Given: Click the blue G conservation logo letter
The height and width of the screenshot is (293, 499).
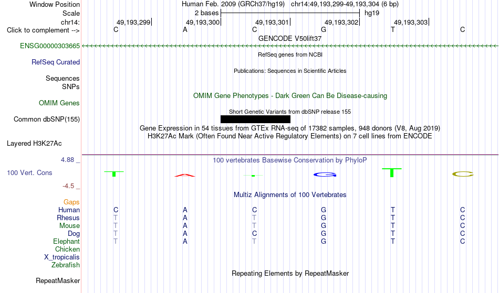Looking at the screenshot, I should pyautogui.click(x=325, y=175).
